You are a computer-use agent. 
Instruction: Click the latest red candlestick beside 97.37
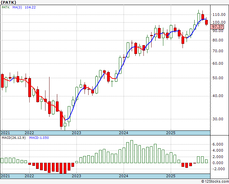coord(206,22)
